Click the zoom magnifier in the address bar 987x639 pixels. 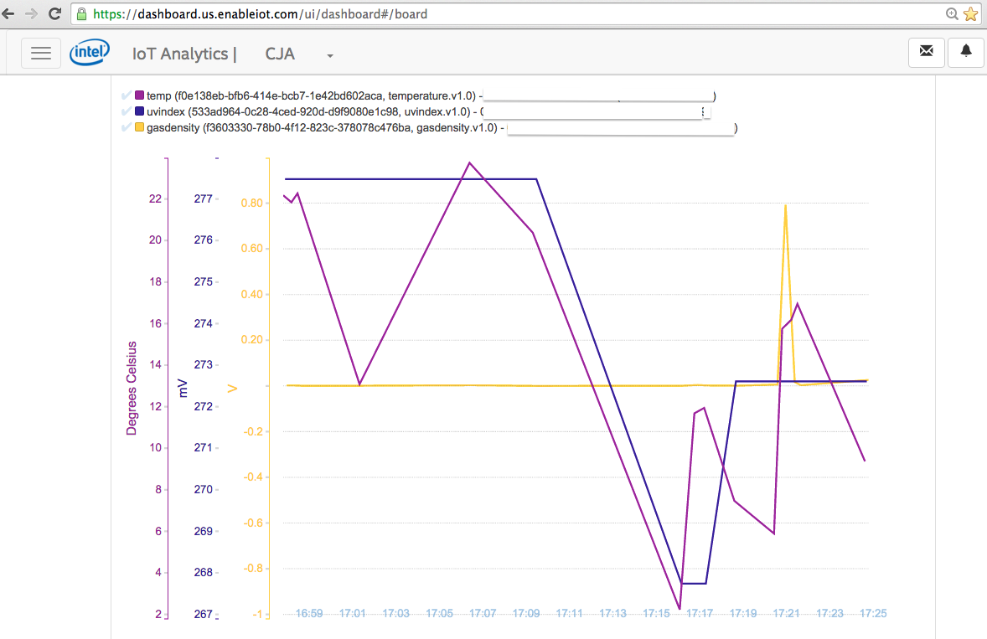952,13
